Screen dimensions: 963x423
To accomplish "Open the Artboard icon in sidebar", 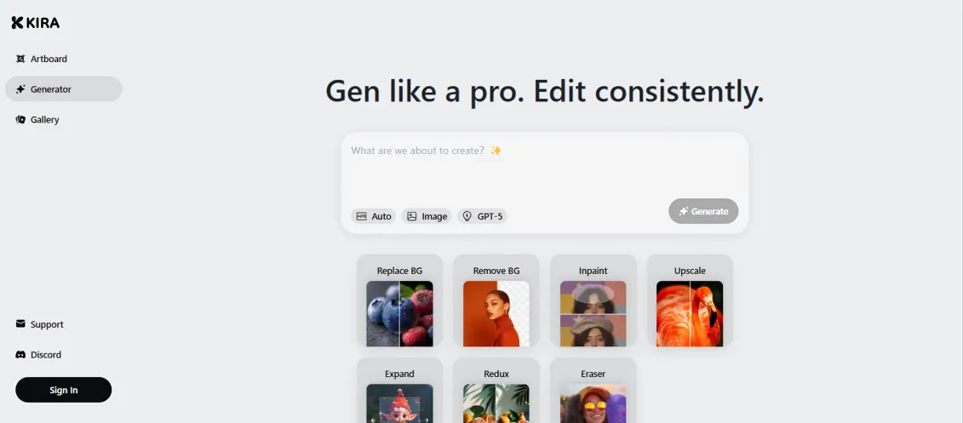I will click(20, 59).
